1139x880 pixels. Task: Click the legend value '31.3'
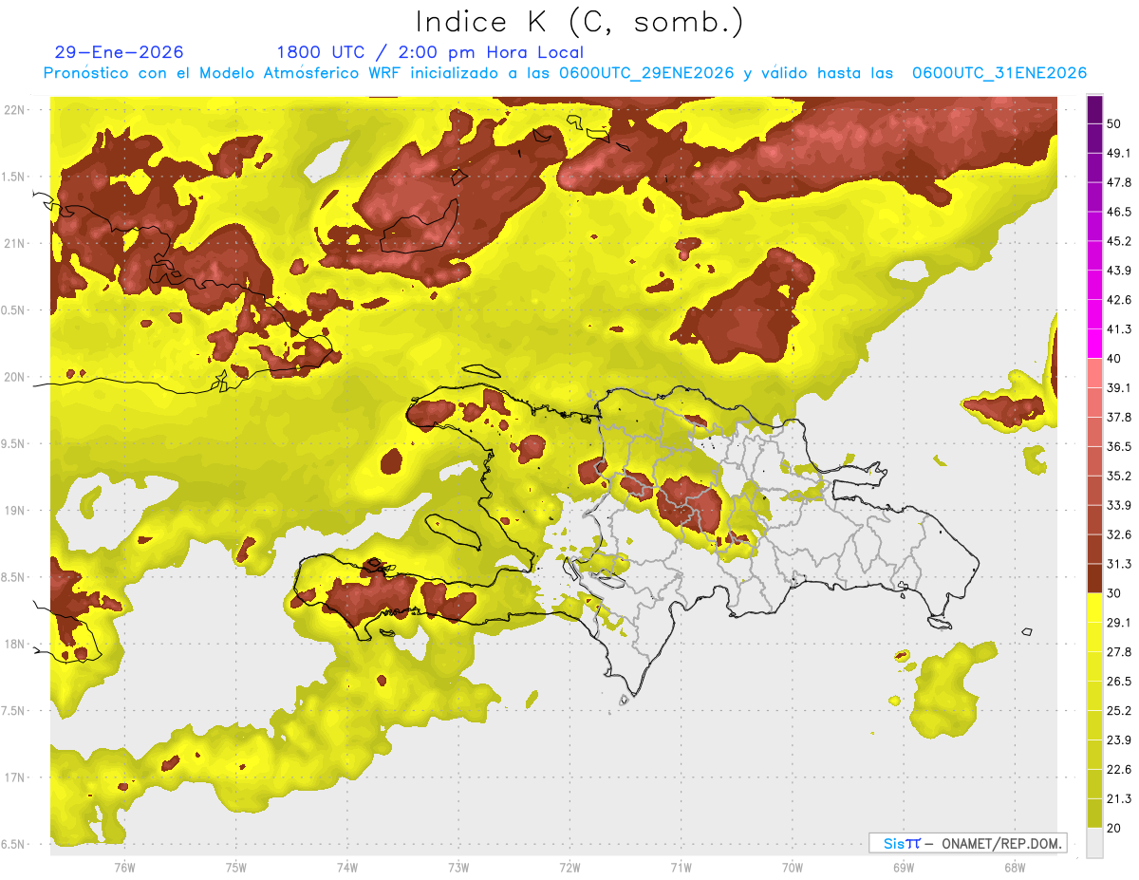[1119, 564]
